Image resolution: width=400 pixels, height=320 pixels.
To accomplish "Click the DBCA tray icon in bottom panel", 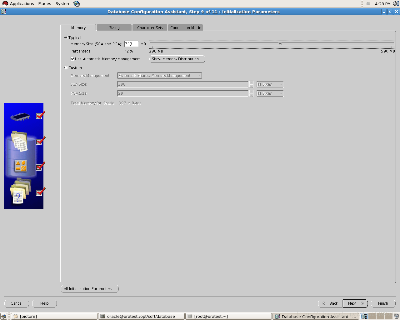I will coord(364,317).
